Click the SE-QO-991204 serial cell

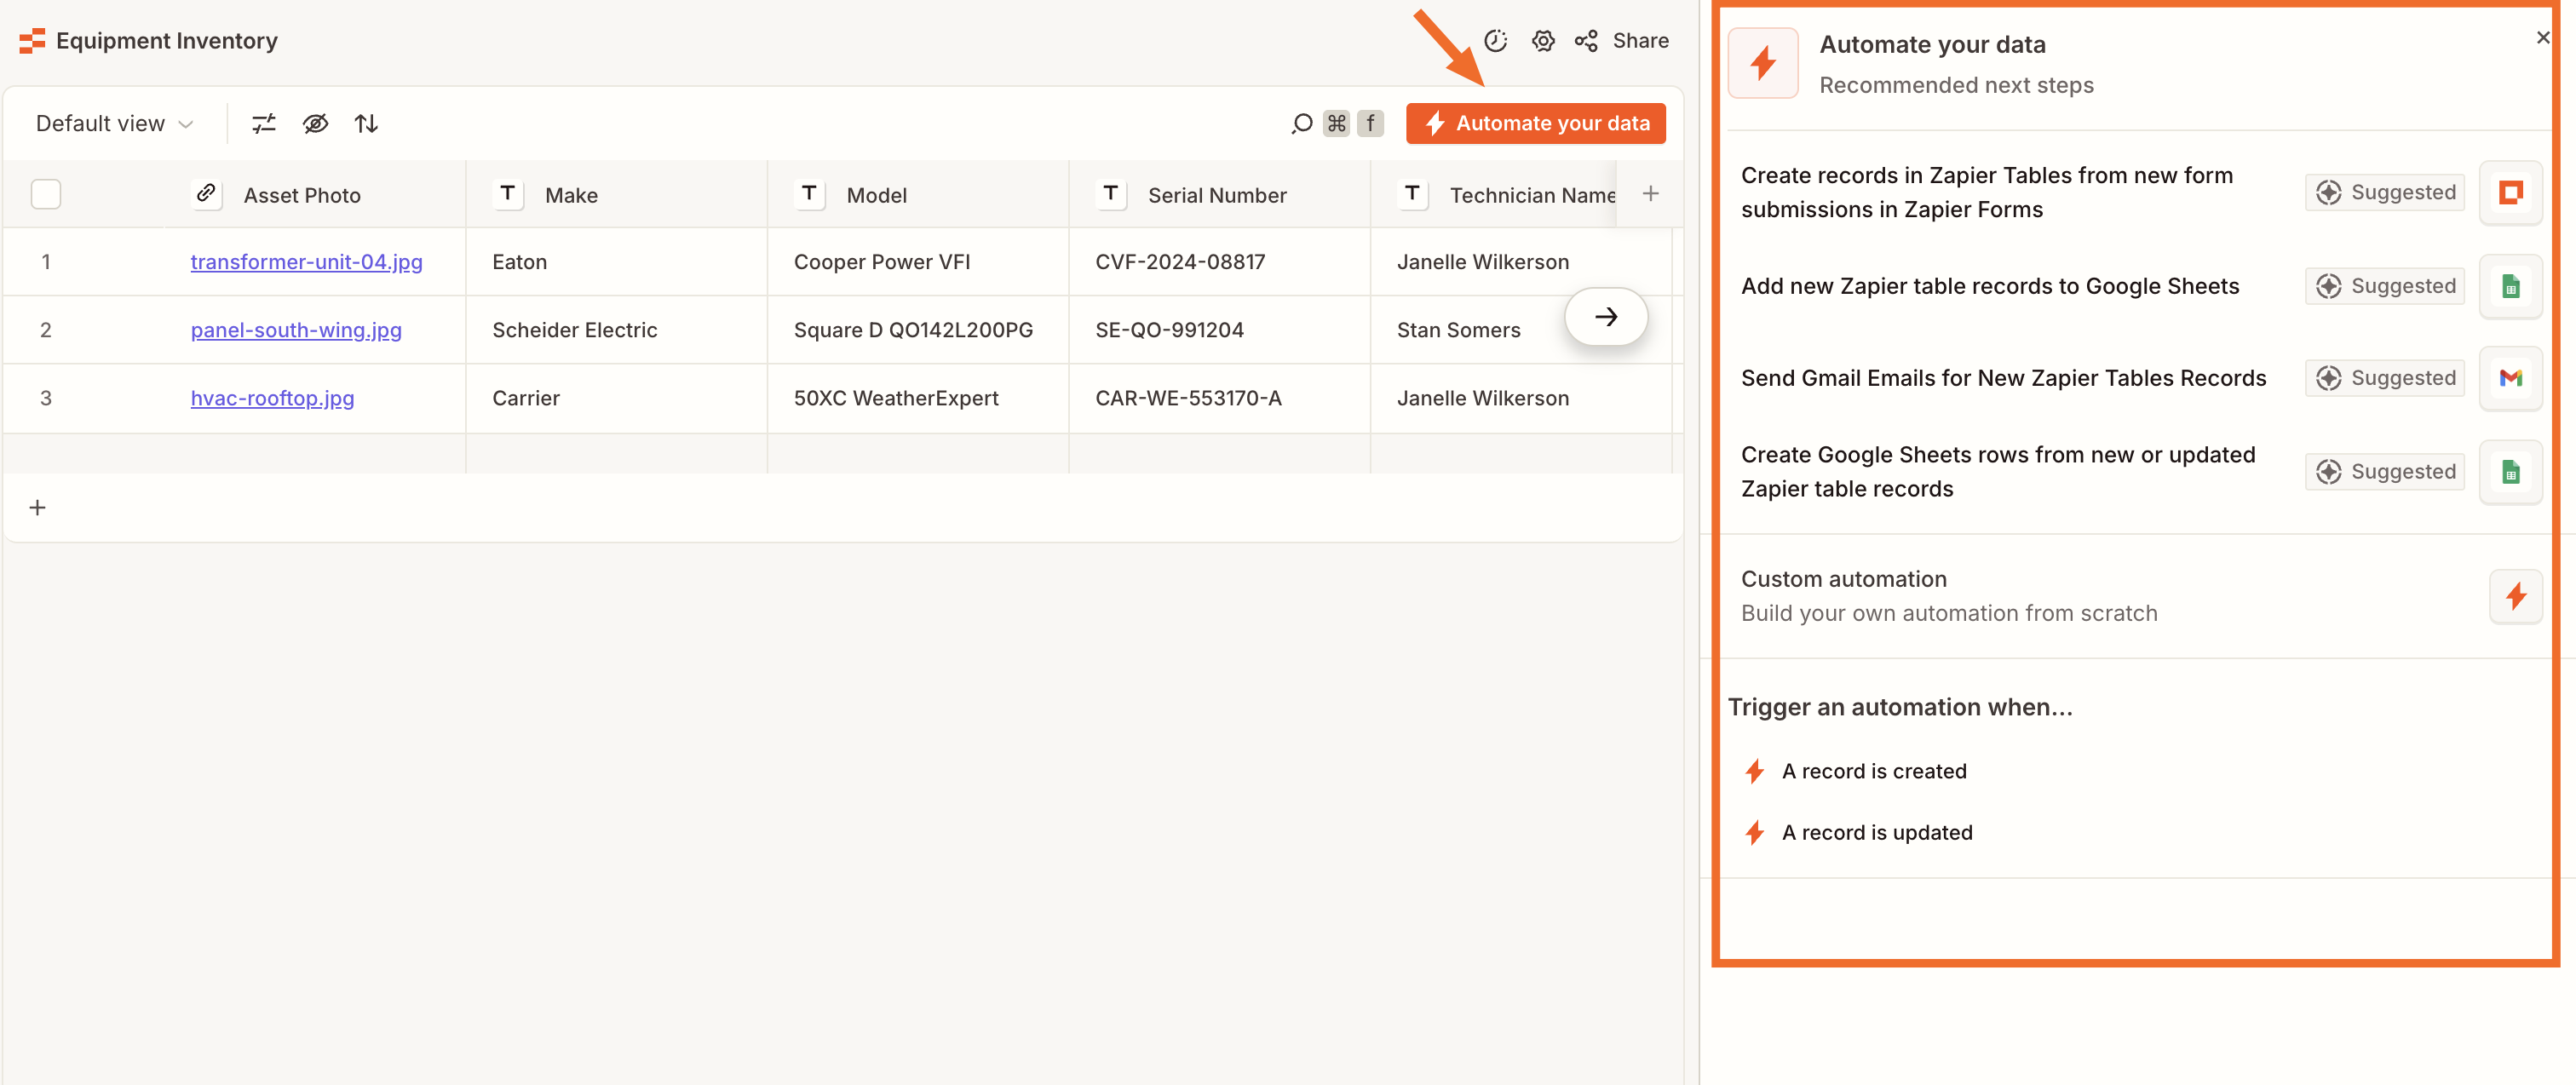(1220, 330)
